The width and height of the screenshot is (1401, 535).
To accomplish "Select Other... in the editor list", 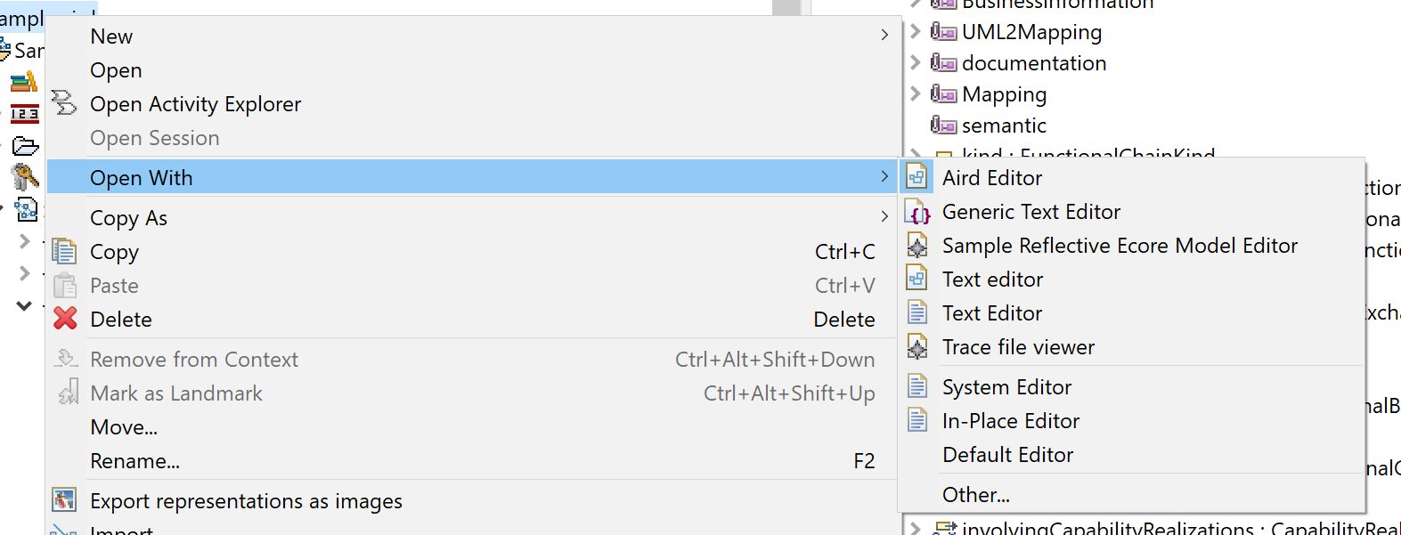I will (975, 495).
